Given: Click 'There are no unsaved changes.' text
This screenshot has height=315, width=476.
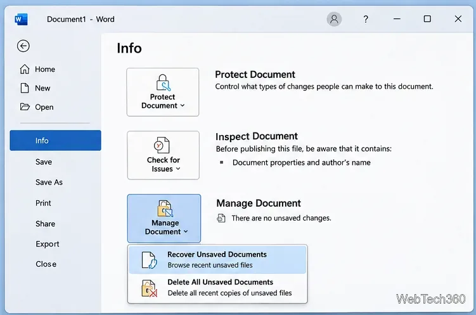Looking at the screenshot, I should pos(281,218).
